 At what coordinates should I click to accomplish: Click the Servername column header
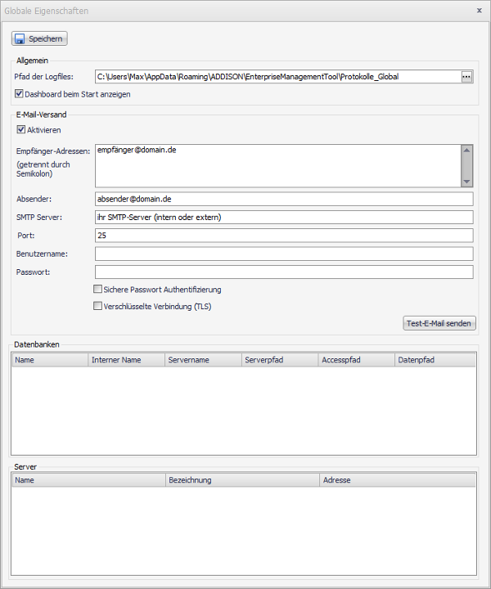203,360
